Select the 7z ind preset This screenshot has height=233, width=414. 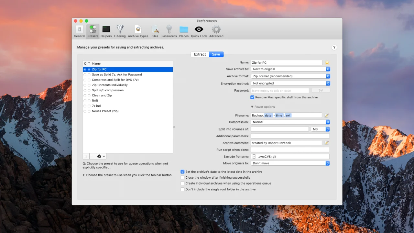(x=128, y=106)
